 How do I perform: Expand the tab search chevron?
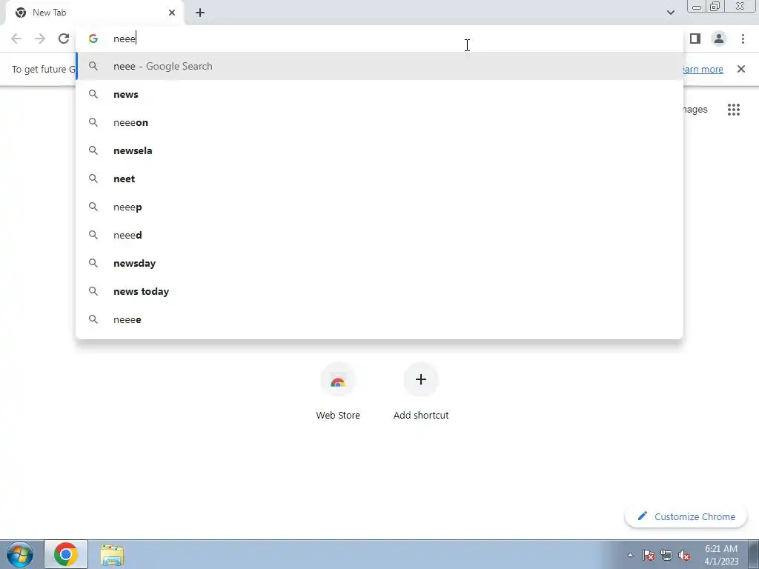[670, 13]
